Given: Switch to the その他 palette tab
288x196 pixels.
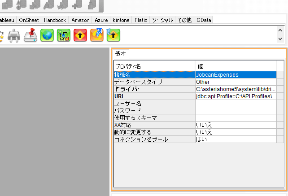Looking at the screenshot, I should pyautogui.click(x=184, y=20).
